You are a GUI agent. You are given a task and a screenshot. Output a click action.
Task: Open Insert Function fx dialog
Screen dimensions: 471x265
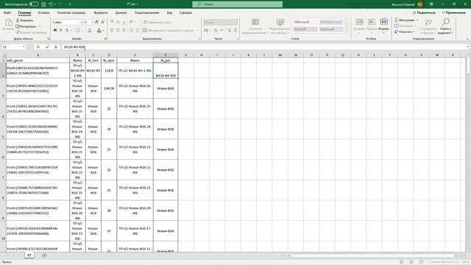(56, 47)
